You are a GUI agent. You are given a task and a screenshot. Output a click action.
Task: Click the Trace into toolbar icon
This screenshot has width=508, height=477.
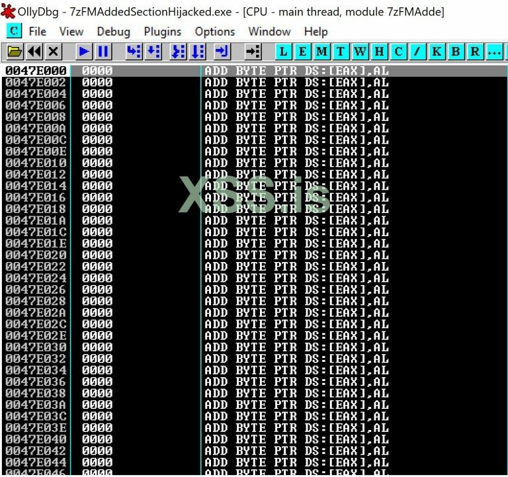point(178,52)
